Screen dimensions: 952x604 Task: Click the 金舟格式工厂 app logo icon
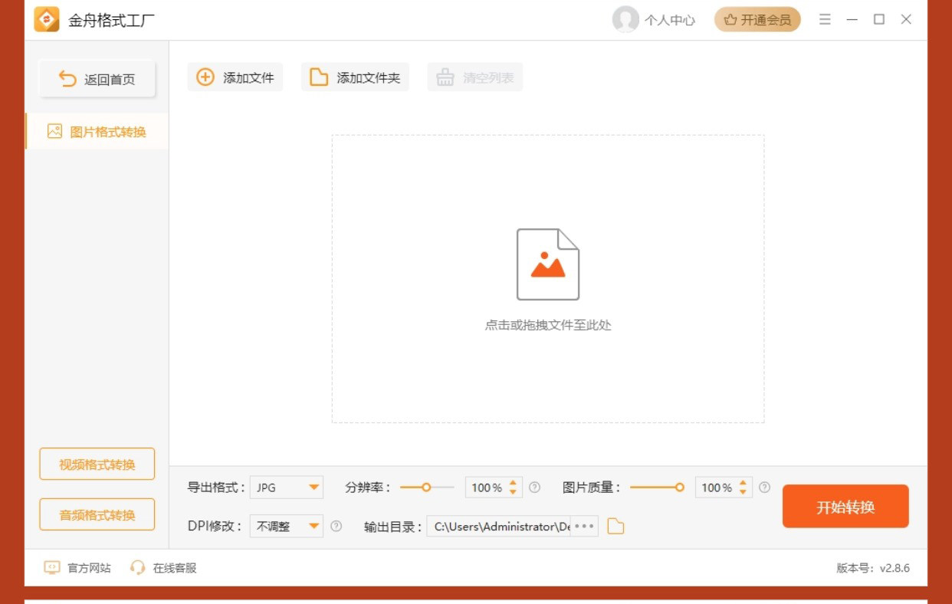tap(47, 19)
